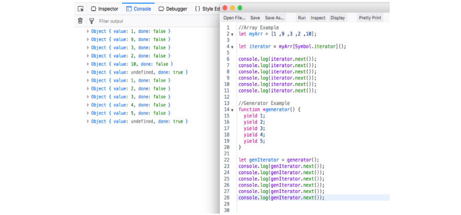Collapse code fold arrow on line 14
The height and width of the screenshot is (215, 461).
[232, 110]
